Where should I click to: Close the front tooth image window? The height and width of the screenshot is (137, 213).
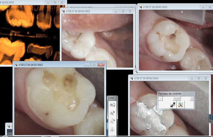coord(101,65)
